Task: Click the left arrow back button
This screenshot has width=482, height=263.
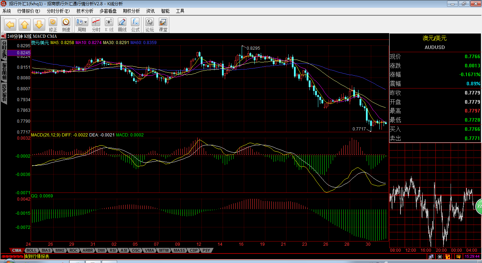Action: click(x=10, y=25)
